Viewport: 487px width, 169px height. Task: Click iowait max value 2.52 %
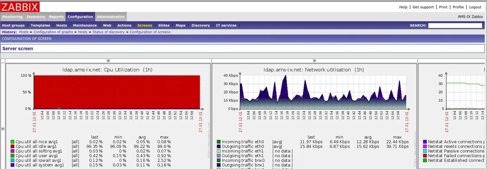164,161
